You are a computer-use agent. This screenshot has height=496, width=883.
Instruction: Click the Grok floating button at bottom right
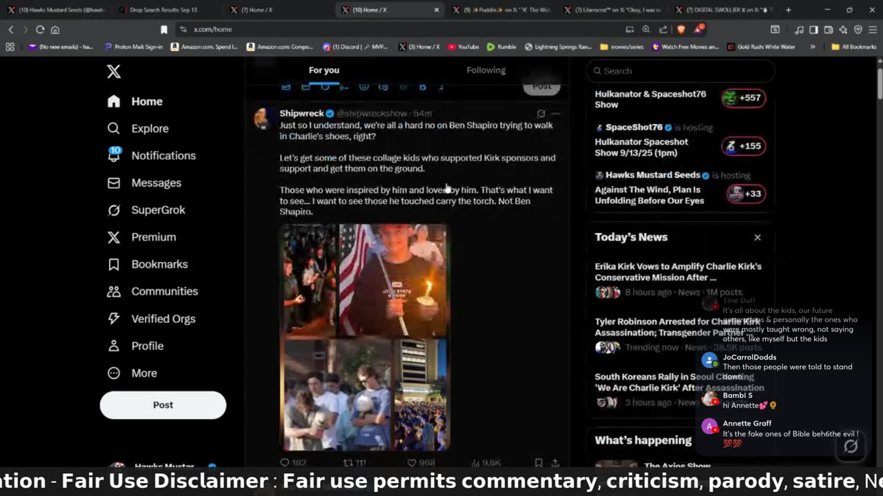pos(851,446)
